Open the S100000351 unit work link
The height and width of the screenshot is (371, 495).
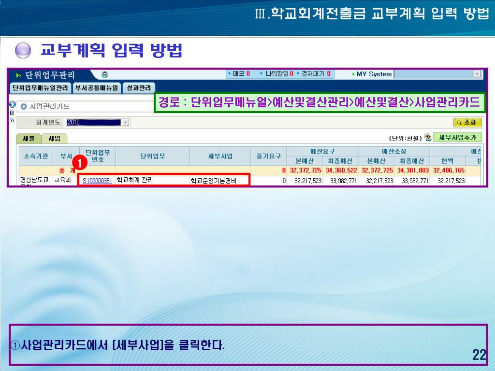pos(97,181)
